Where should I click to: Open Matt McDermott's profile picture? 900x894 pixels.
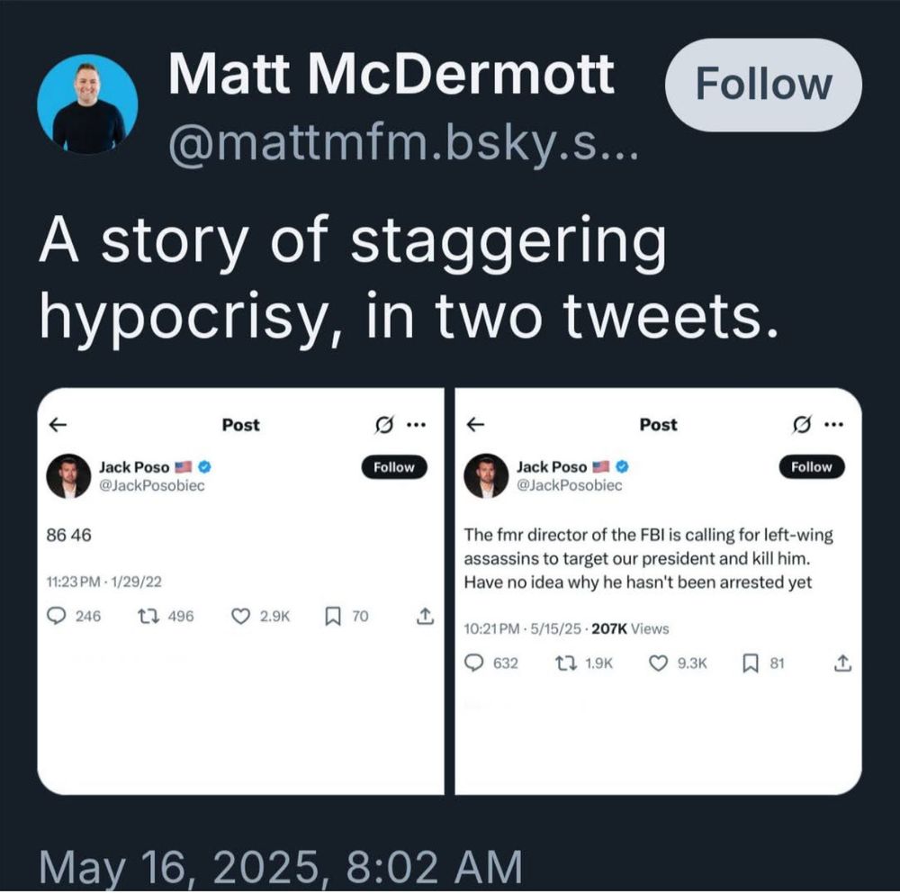tap(87, 104)
